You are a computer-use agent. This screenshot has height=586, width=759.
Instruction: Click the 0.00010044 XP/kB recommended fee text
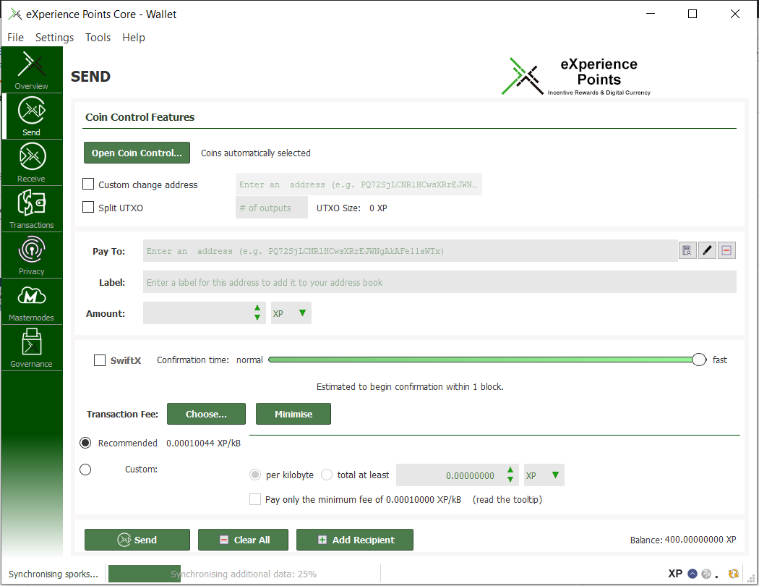pyautogui.click(x=203, y=443)
